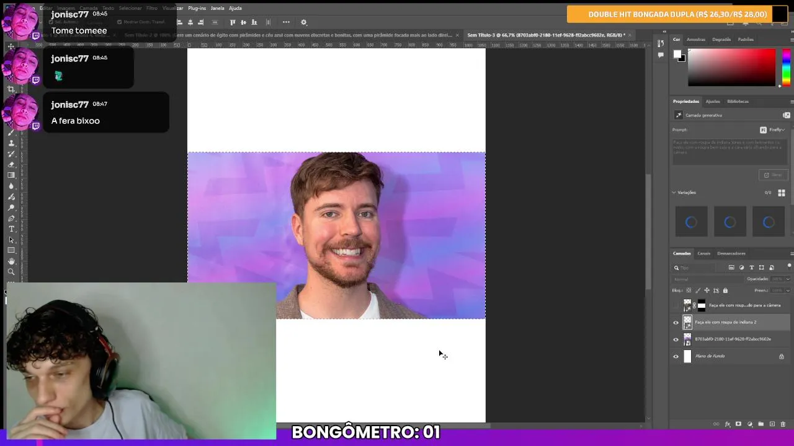Toggle lock image pixels

(x=698, y=291)
